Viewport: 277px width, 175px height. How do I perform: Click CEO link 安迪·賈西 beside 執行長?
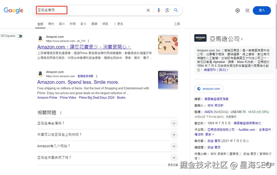[214, 141]
